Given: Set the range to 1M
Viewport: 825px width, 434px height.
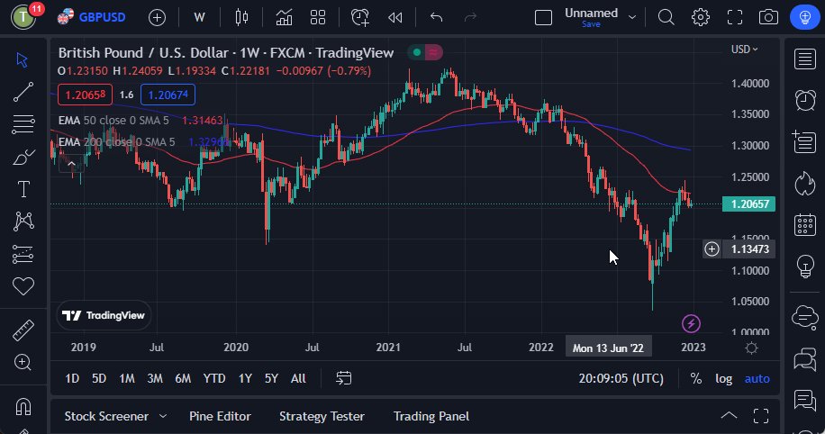Looking at the screenshot, I should coord(127,378).
